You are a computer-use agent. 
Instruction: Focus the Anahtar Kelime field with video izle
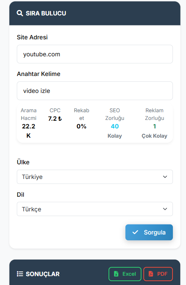pos(95,91)
